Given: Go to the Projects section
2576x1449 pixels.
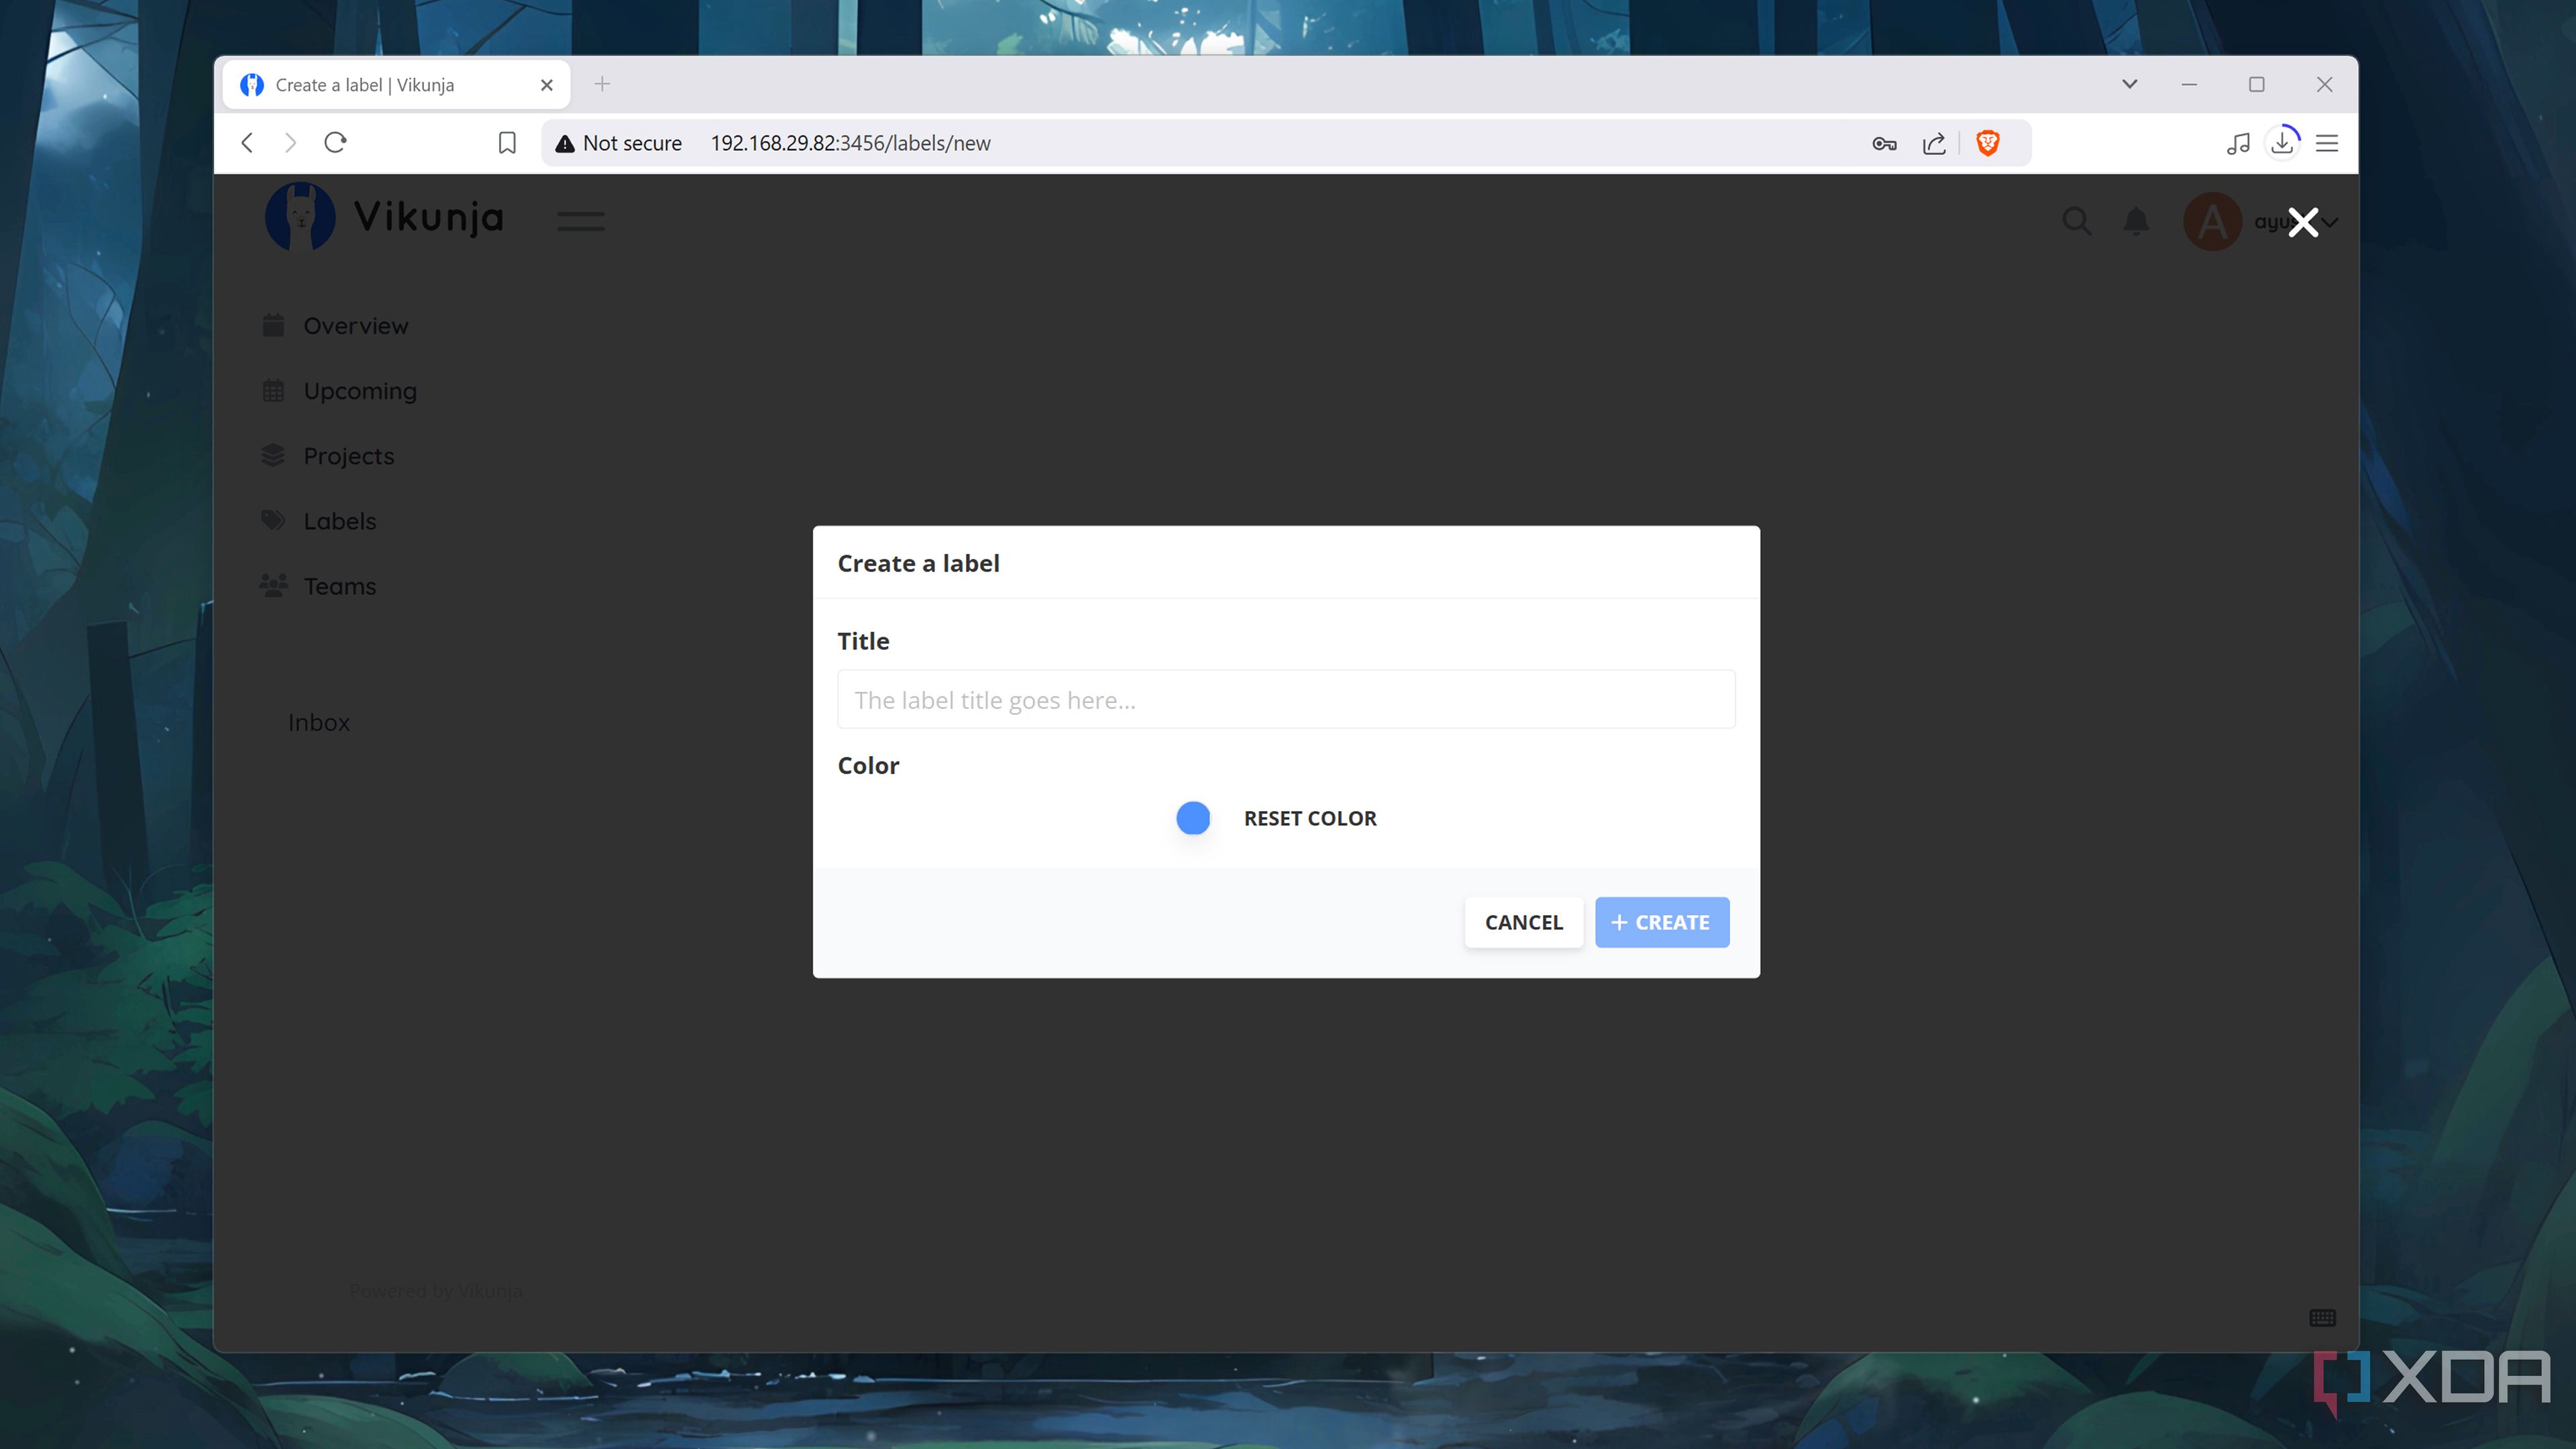Looking at the screenshot, I should [x=348, y=455].
